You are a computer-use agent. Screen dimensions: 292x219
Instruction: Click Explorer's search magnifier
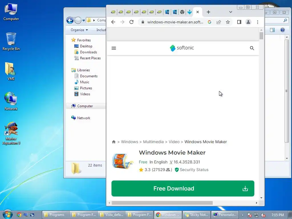(x=285, y=20)
